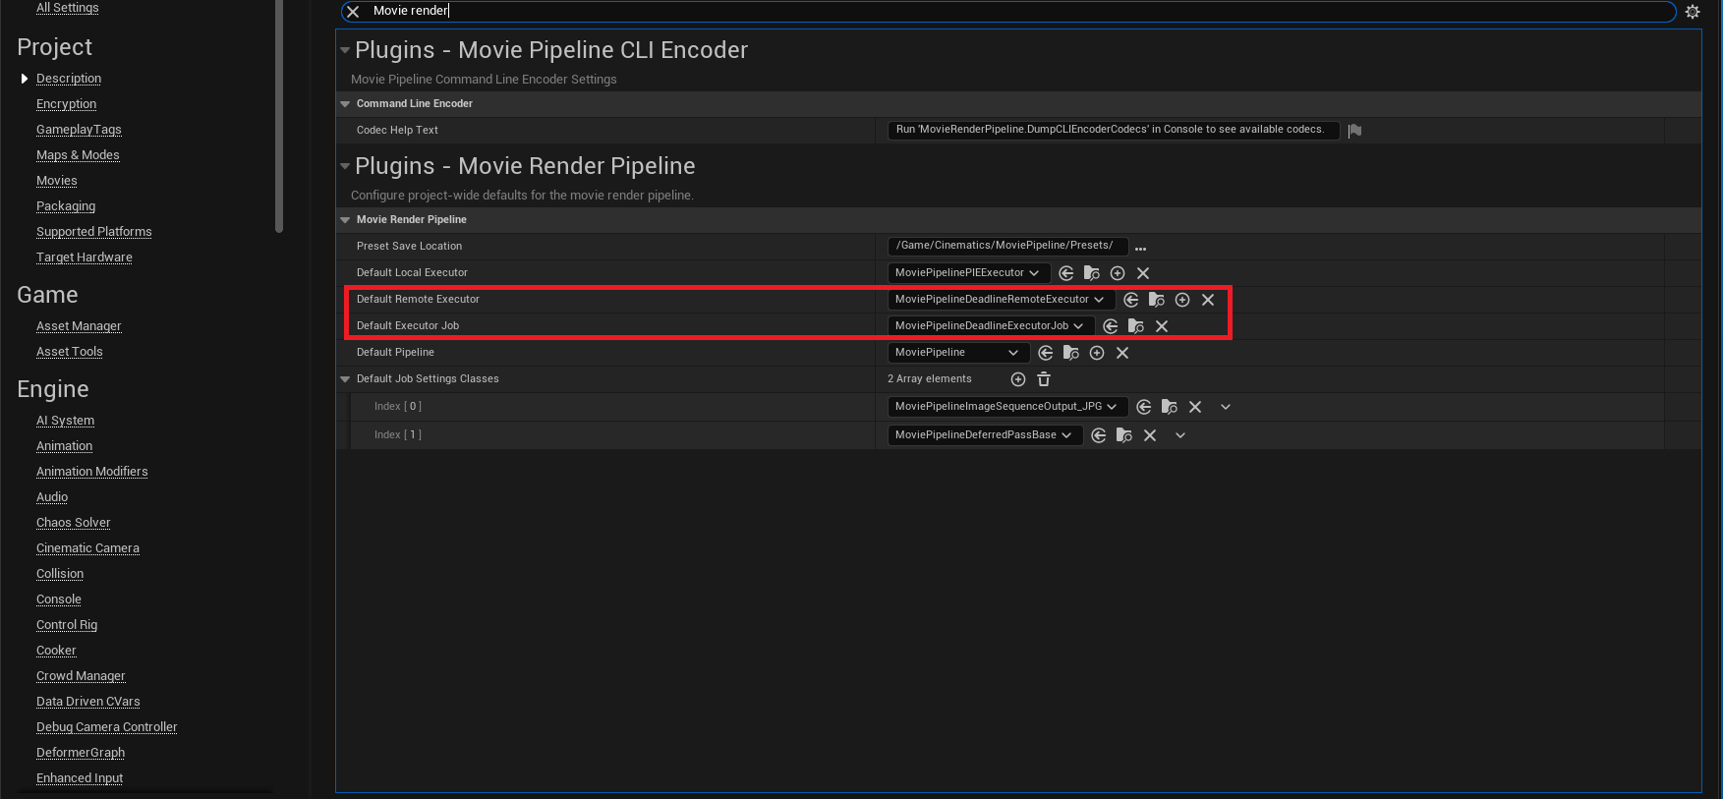Add element to Default Job Settings Classes array
This screenshot has width=1723, height=799.
(1018, 379)
